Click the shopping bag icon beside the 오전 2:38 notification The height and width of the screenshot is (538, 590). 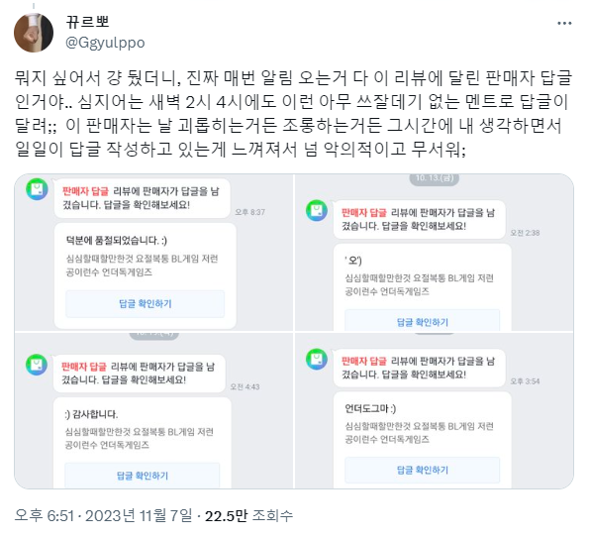(317, 210)
